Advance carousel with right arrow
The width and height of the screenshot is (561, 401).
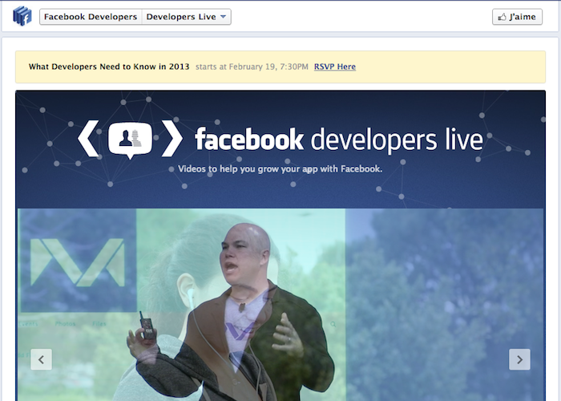click(519, 359)
